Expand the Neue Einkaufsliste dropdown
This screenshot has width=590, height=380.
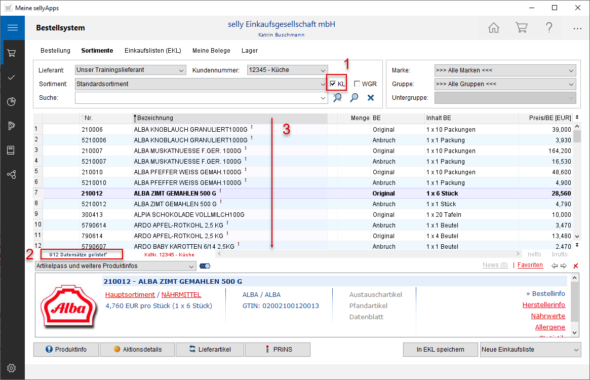(x=576, y=350)
